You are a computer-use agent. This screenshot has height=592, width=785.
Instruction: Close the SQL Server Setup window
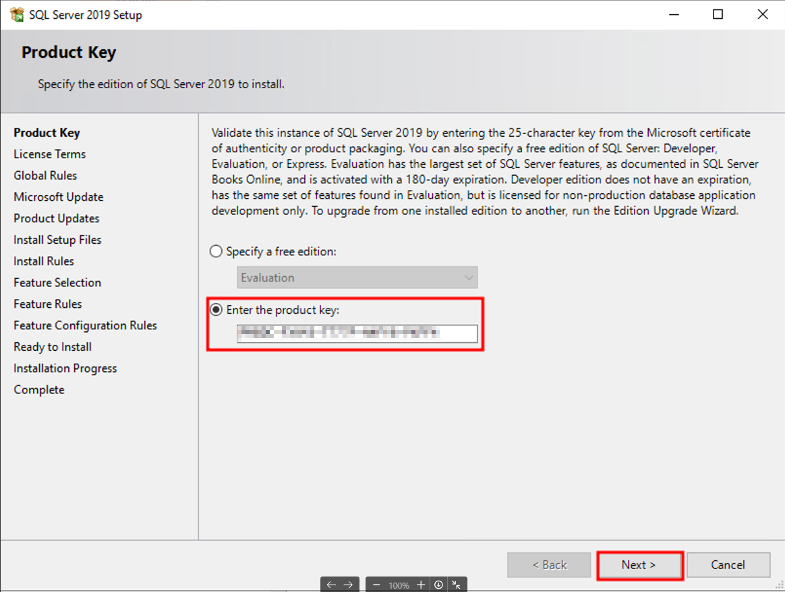point(763,15)
